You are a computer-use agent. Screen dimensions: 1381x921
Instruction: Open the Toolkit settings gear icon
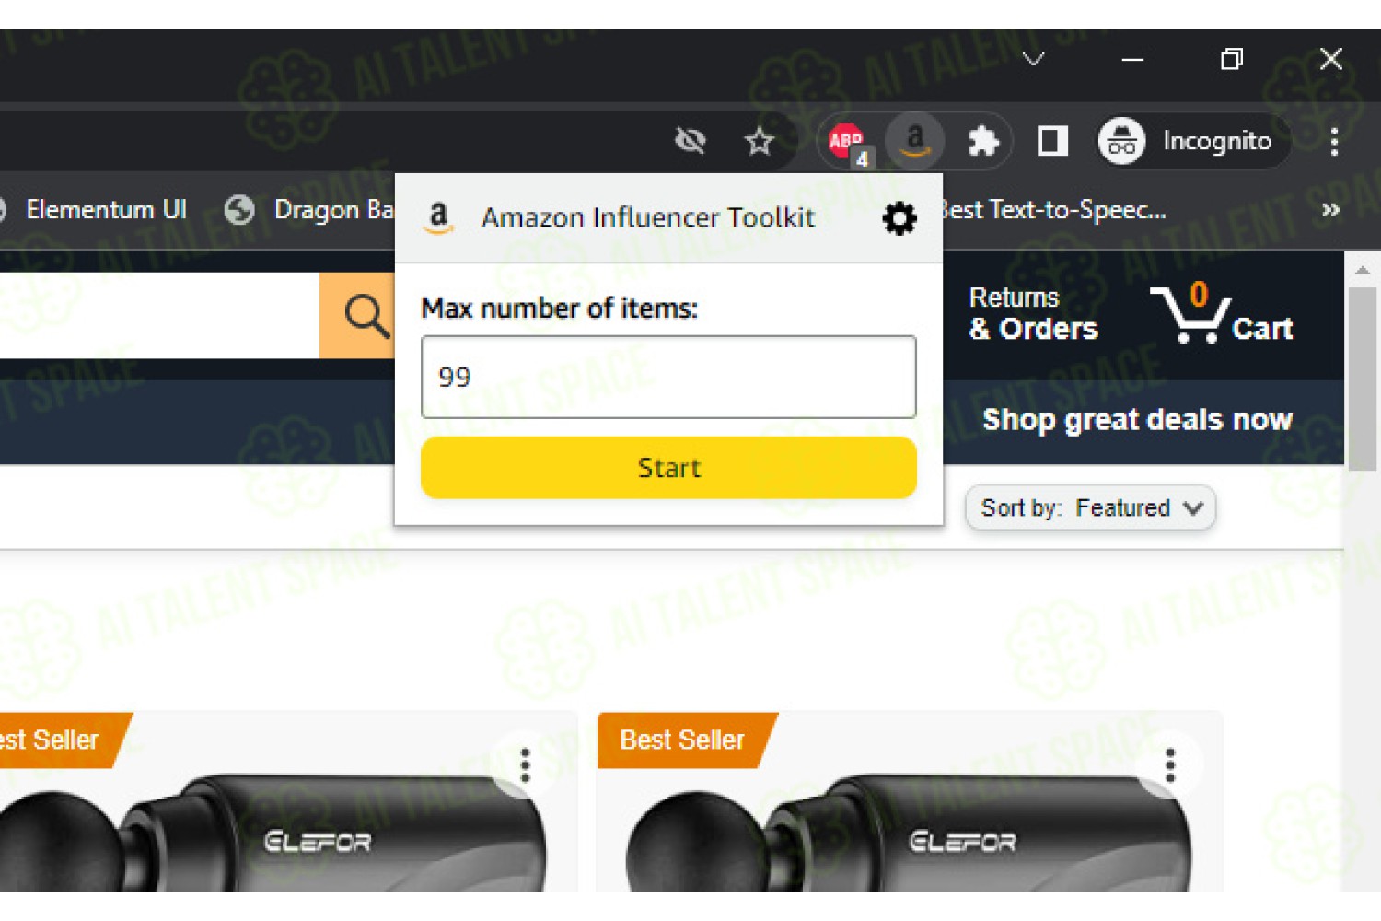click(x=899, y=218)
